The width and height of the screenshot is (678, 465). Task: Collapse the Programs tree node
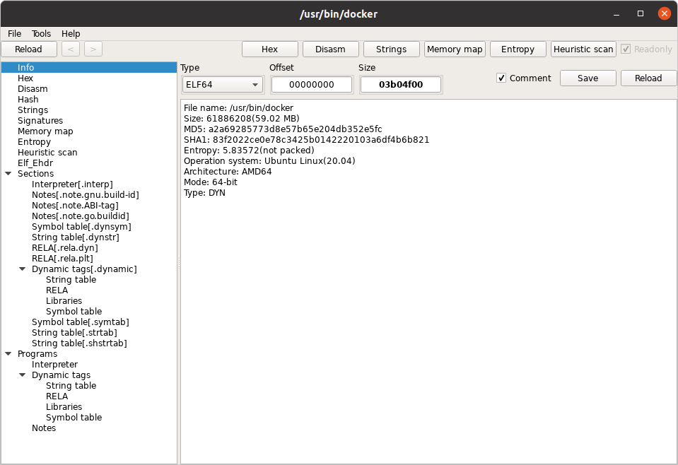[8, 353]
